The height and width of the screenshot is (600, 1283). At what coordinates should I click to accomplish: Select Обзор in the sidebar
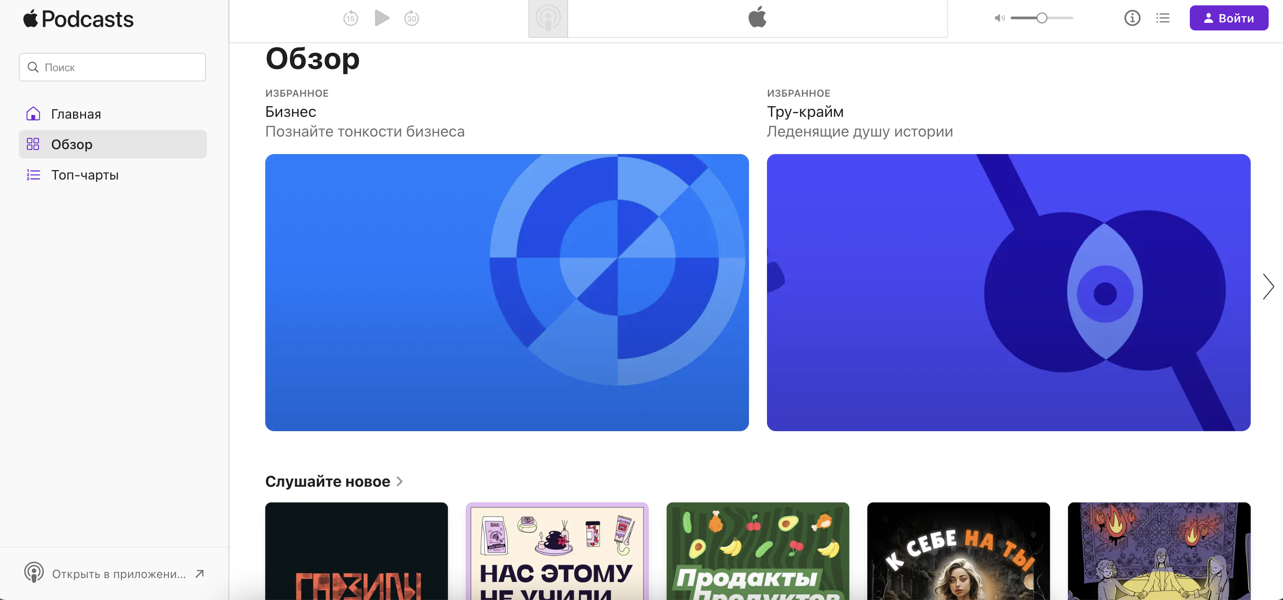(72, 144)
